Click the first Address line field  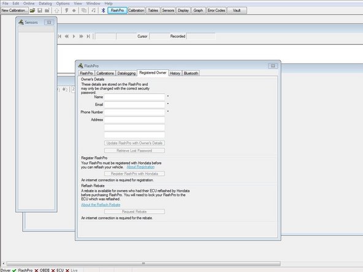134,120
